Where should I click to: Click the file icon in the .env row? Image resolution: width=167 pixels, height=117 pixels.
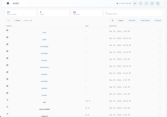pos(7,100)
